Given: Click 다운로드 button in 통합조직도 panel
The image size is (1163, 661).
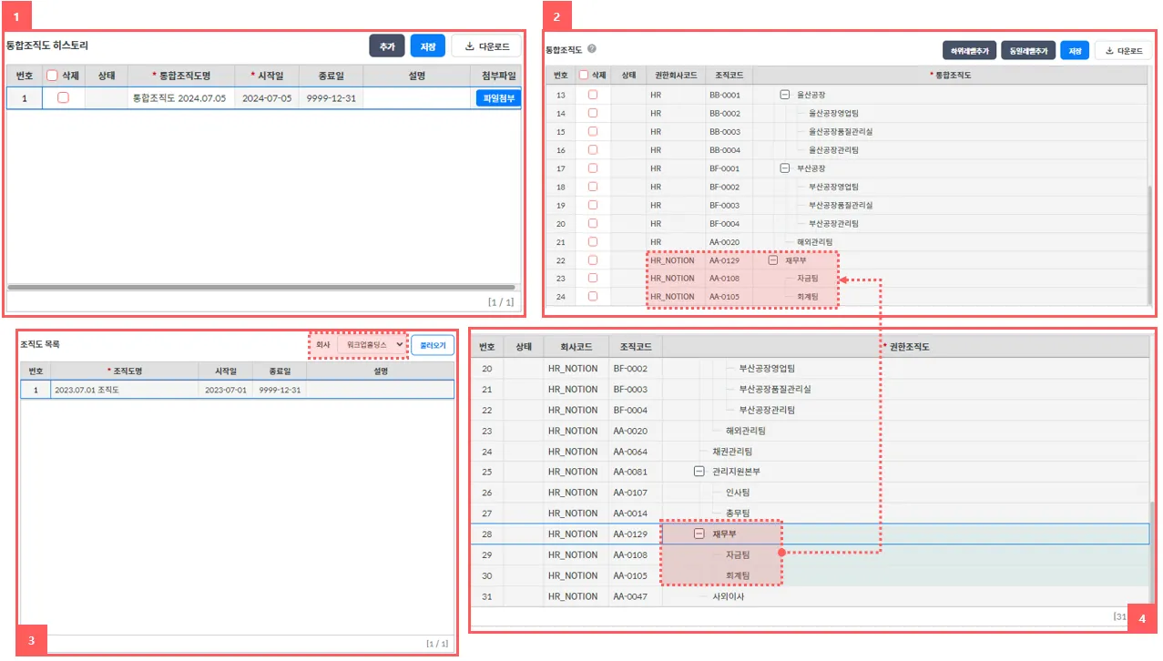Looking at the screenshot, I should [x=1122, y=51].
